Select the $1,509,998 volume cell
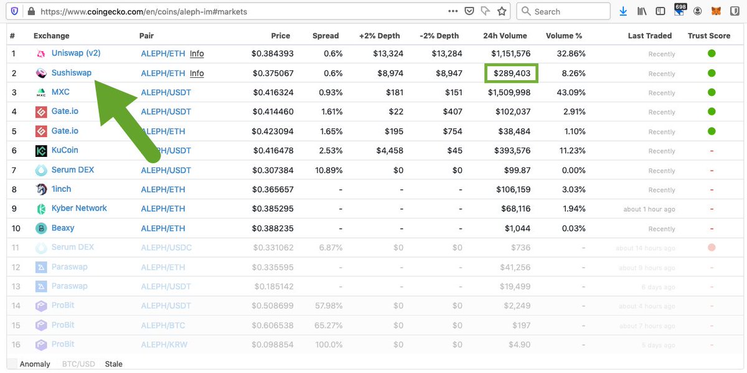This screenshot has width=747, height=373. point(509,92)
